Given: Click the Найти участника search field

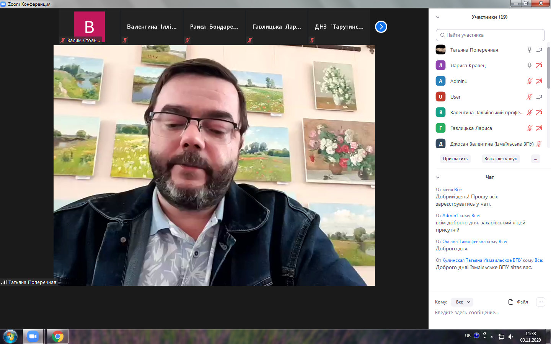Looking at the screenshot, I should tap(490, 35).
